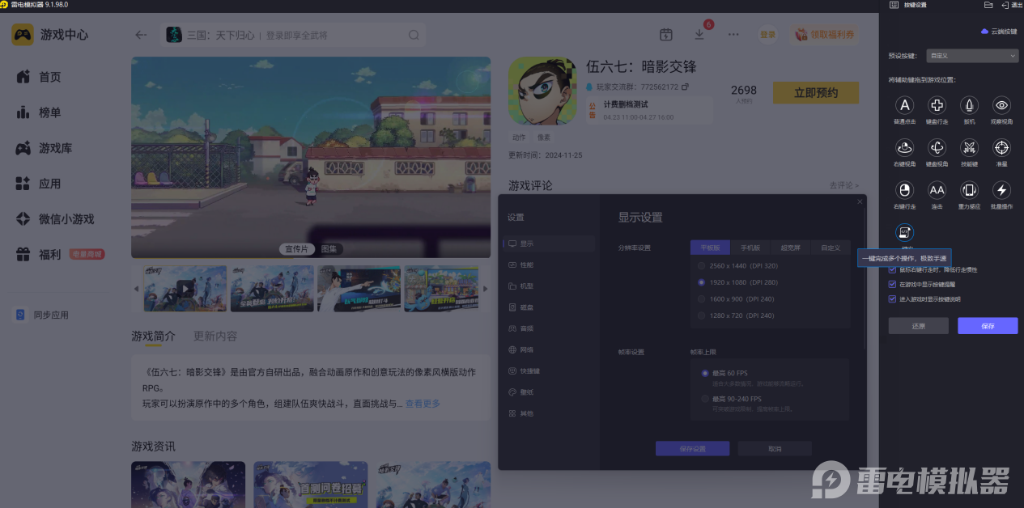The width and height of the screenshot is (1024, 508).
Task: Open 快捷键 shortcut settings category
Action: click(x=549, y=370)
